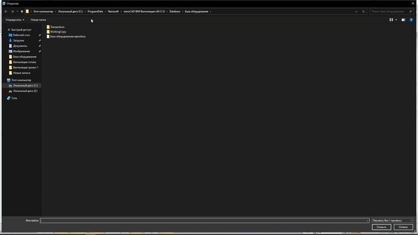Select 'Локальный диск (C:)' in the address path
The width and height of the screenshot is (418, 235).
[x=71, y=12]
